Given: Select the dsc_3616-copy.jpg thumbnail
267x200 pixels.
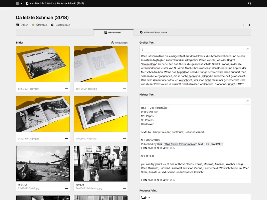Looking at the screenshot, I should 43,114.
